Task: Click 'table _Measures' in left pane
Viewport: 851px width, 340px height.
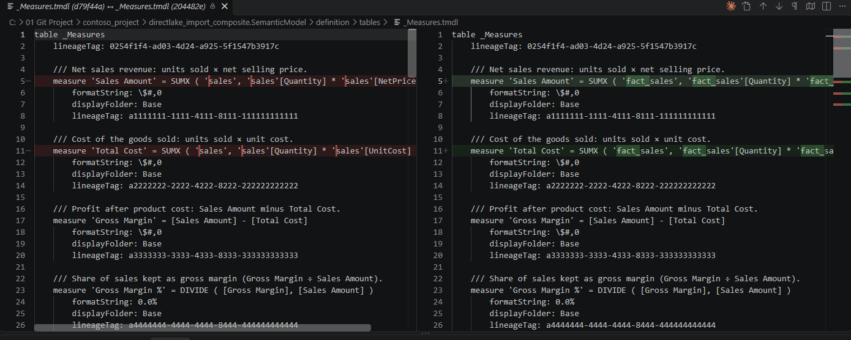Action: [x=70, y=35]
